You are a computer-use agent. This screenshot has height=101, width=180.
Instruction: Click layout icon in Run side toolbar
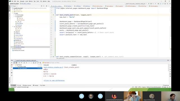(12, 73)
